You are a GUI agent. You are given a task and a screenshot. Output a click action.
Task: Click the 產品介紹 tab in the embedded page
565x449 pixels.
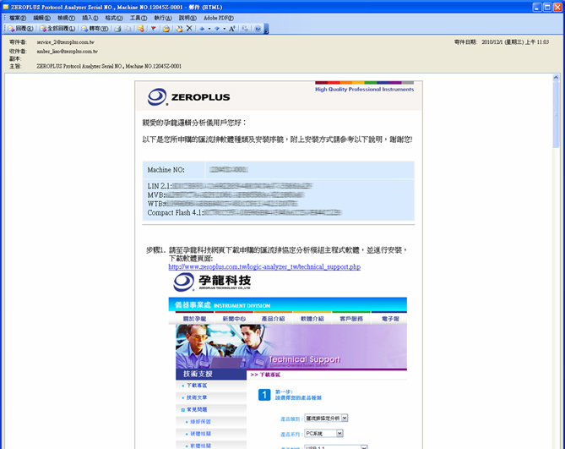pyautogui.click(x=273, y=319)
